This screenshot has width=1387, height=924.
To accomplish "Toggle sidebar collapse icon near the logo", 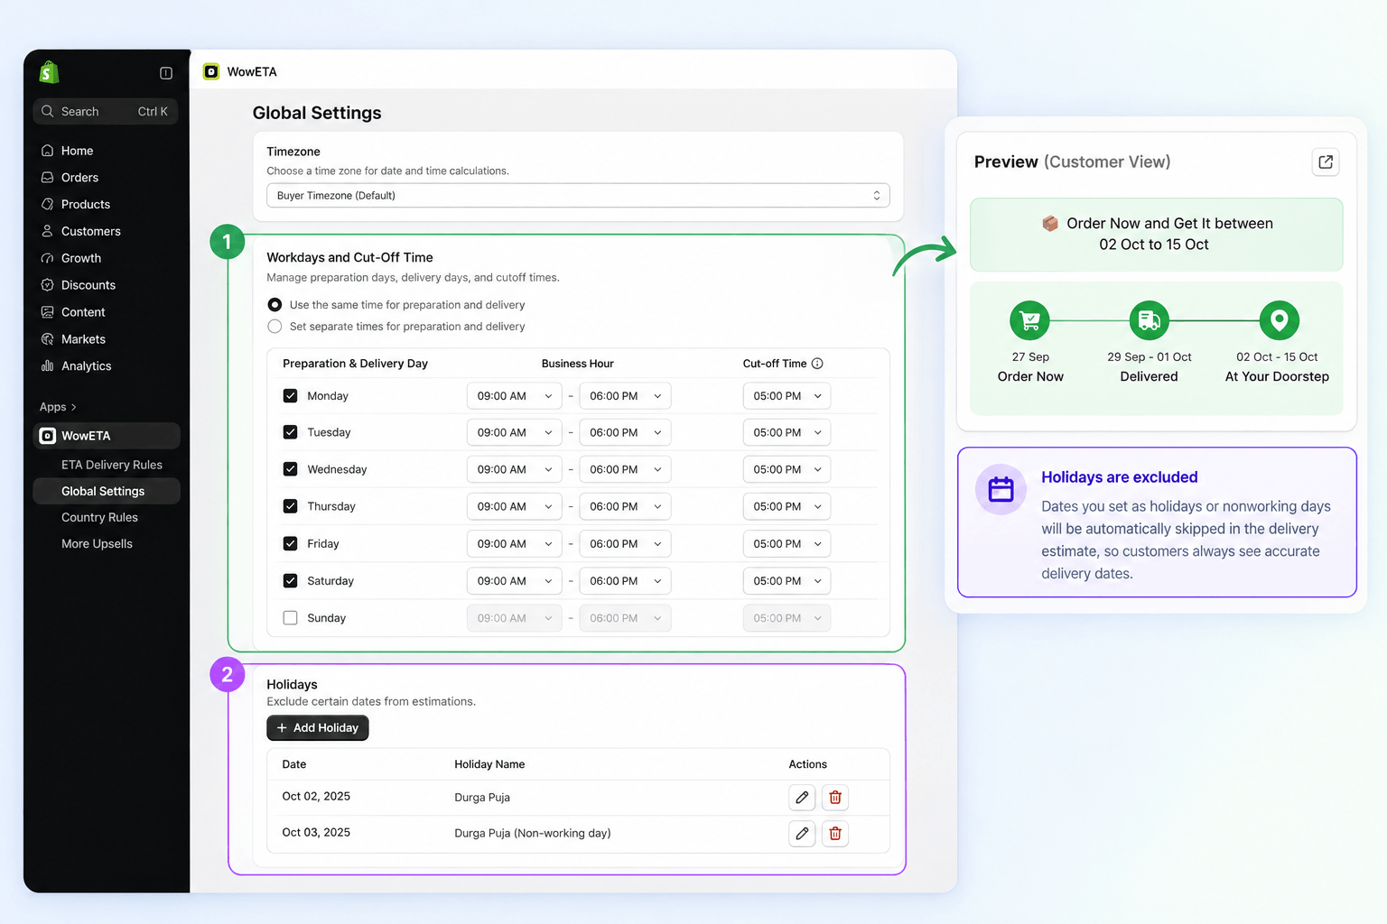I will [166, 73].
